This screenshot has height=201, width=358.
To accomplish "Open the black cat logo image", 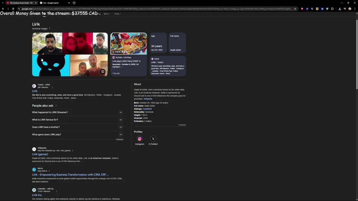I will 51,65.
